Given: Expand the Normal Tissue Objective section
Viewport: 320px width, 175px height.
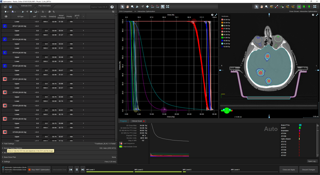Looking at the screenshot, I should click(x=59, y=148).
